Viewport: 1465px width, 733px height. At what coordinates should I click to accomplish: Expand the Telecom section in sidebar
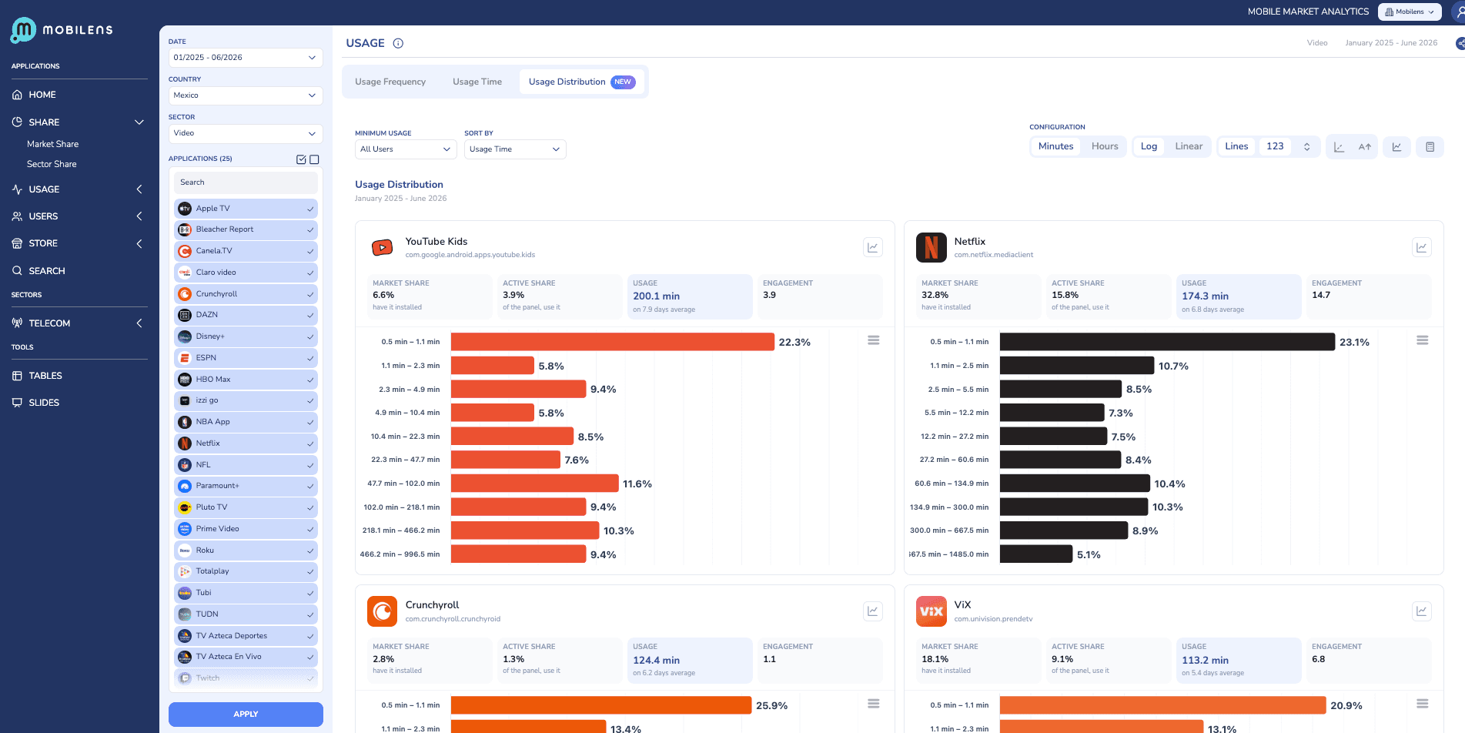pyautogui.click(x=139, y=323)
